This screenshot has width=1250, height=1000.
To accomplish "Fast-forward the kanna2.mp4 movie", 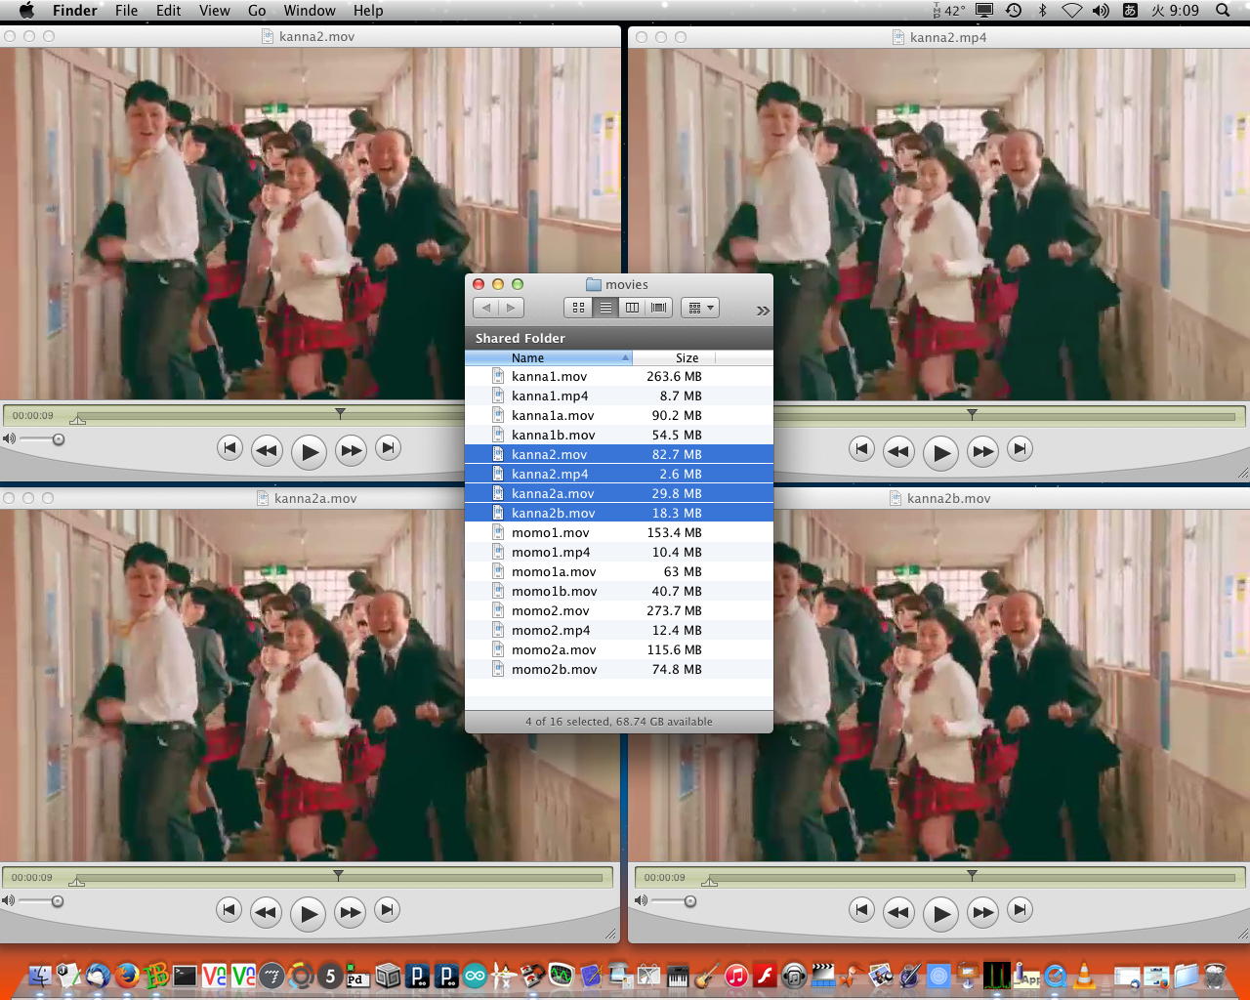I will coord(982,451).
